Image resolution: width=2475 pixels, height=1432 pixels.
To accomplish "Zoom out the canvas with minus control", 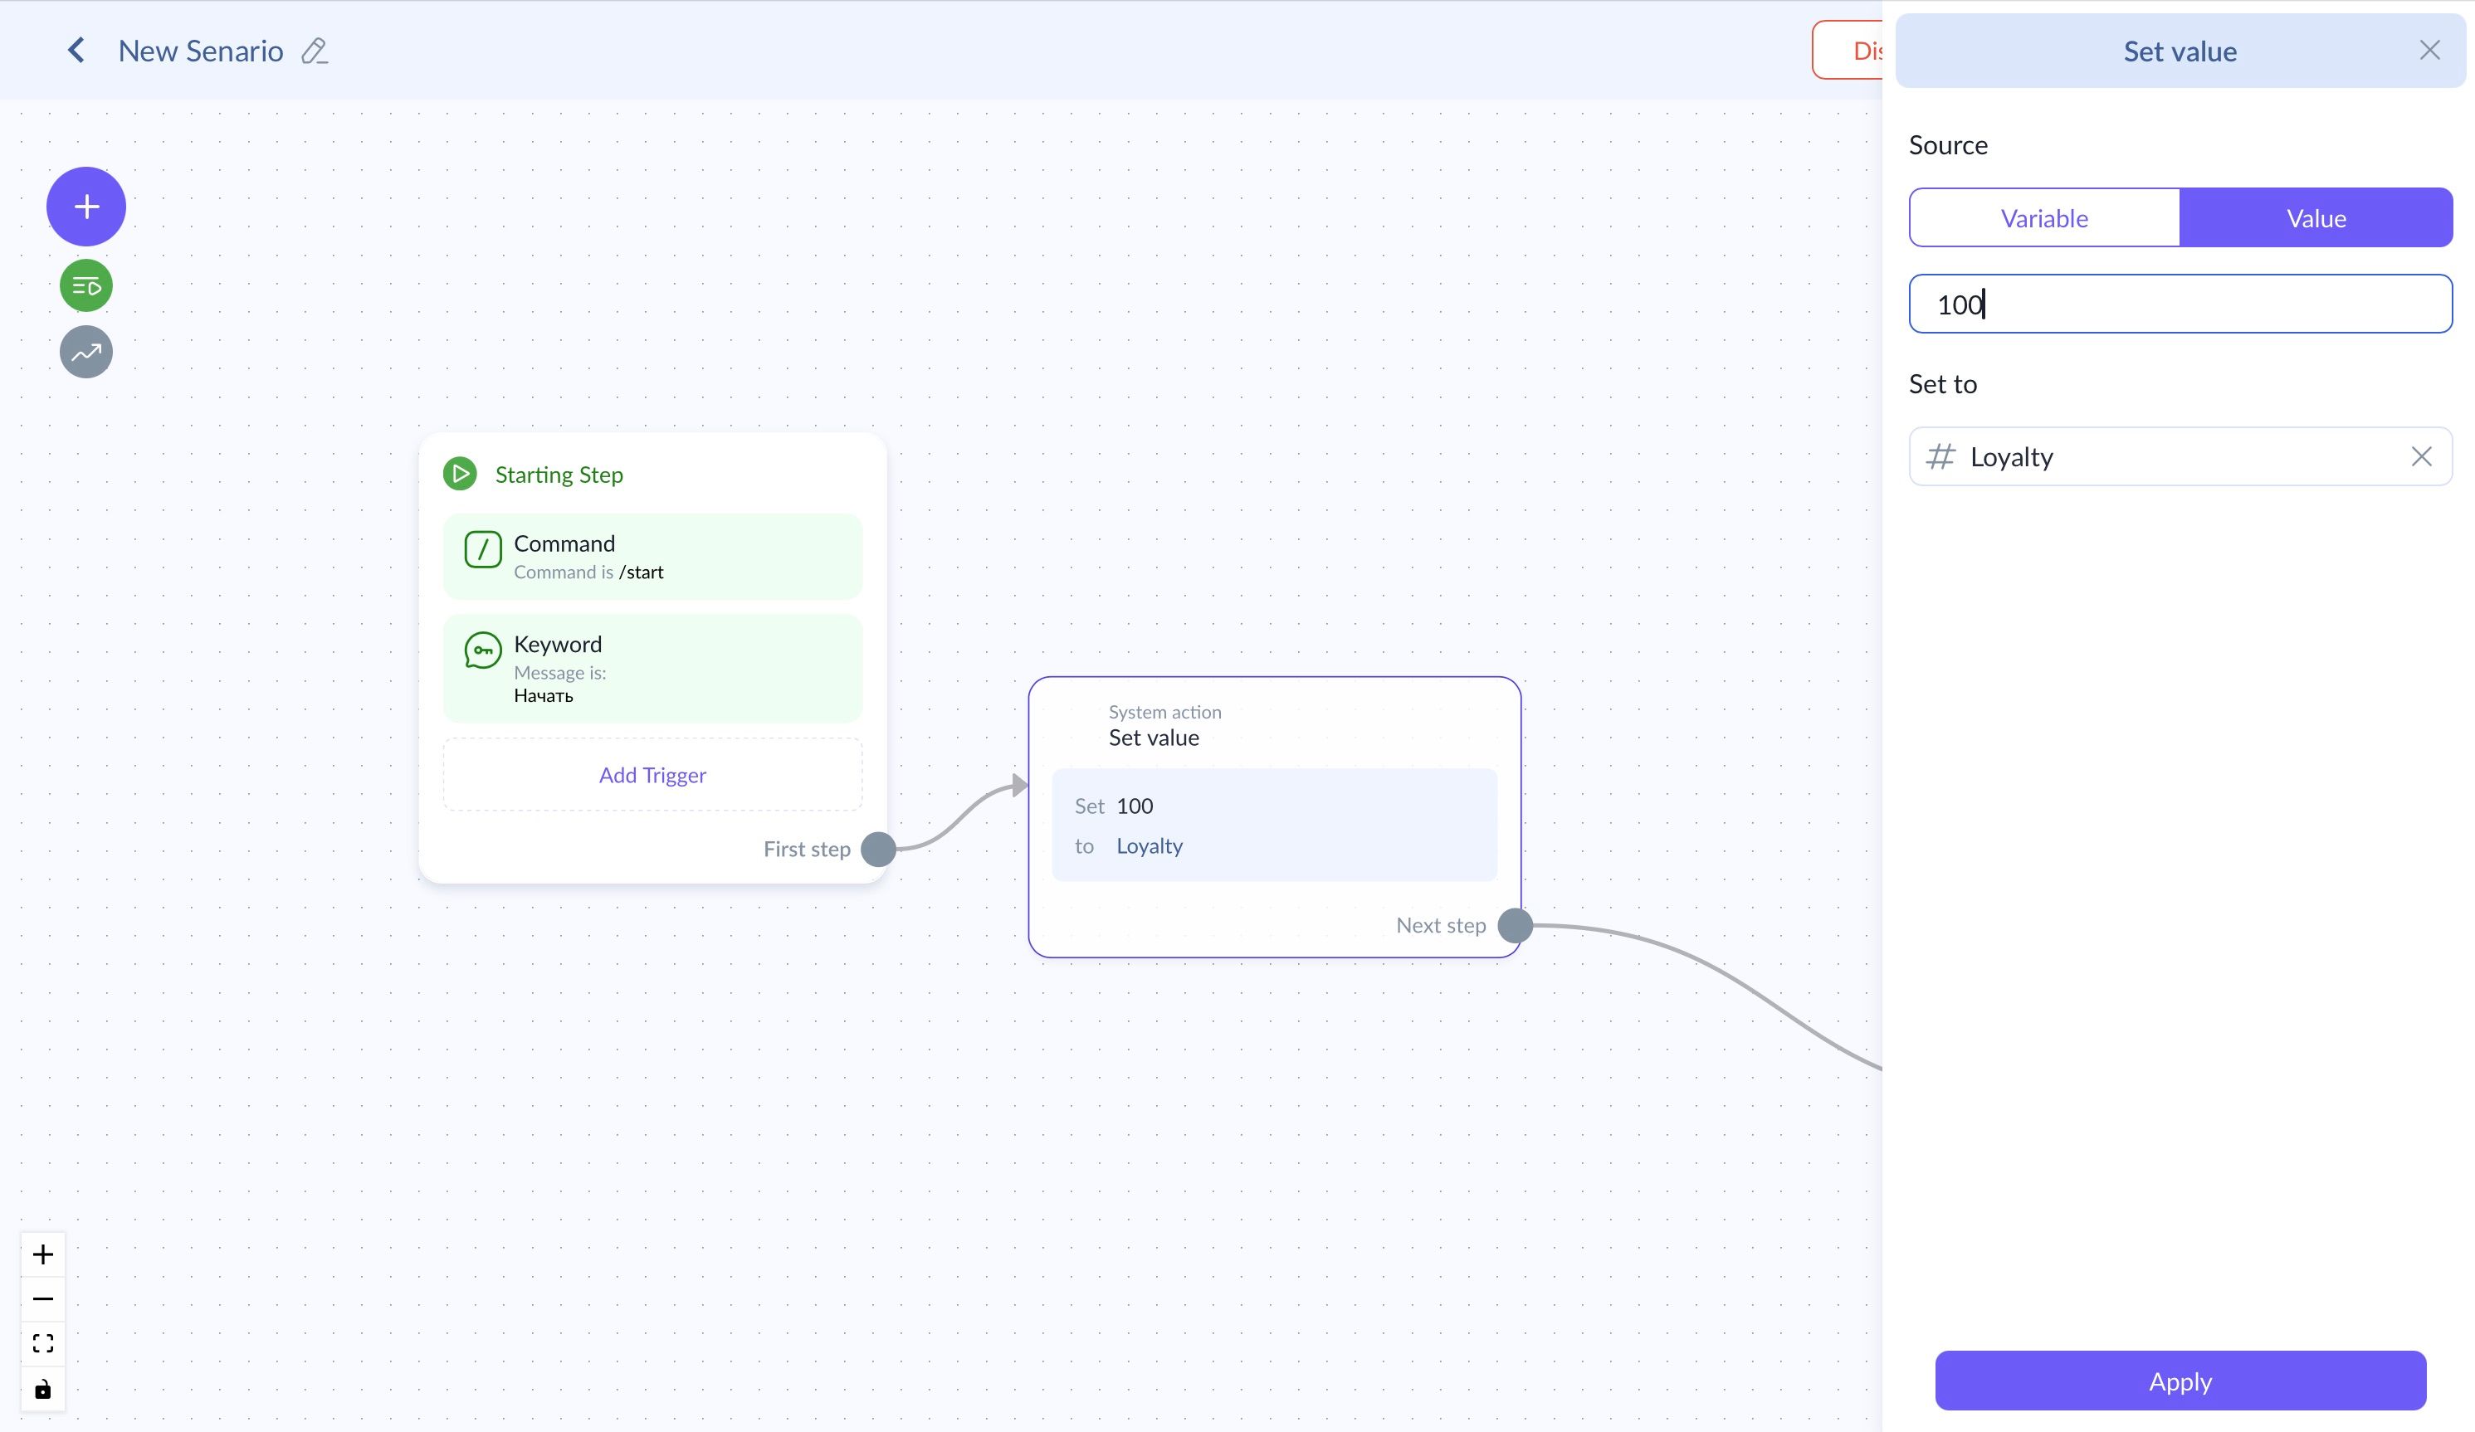I will (43, 1298).
